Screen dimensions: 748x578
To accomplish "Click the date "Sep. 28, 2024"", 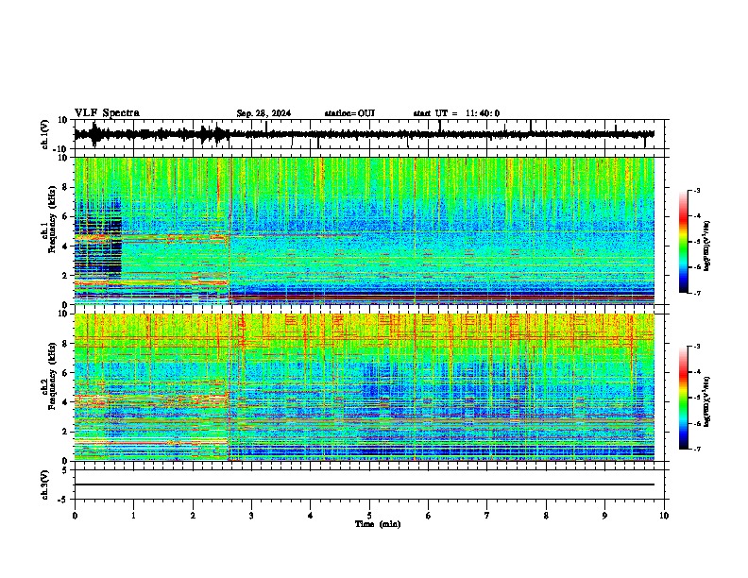I will 263,113.
